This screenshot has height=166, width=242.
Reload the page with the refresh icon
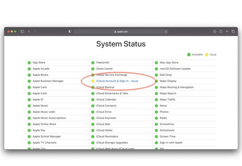166,32
